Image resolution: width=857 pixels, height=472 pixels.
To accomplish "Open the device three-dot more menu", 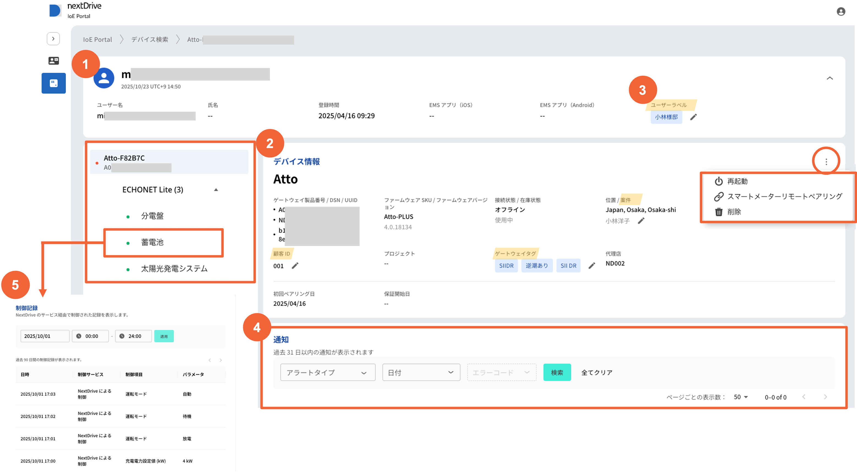I will tap(826, 162).
